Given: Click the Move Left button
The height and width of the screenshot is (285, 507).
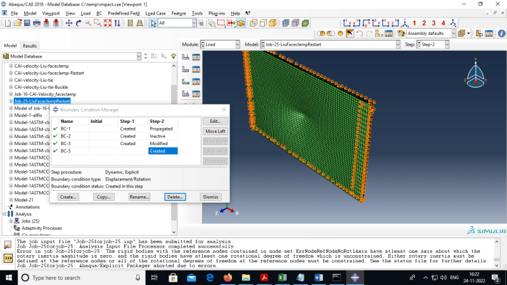Looking at the screenshot, I should pyautogui.click(x=215, y=131).
